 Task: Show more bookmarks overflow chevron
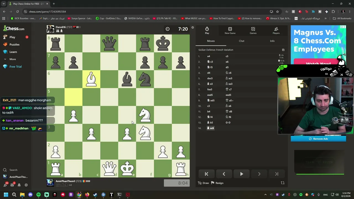pos(326,19)
